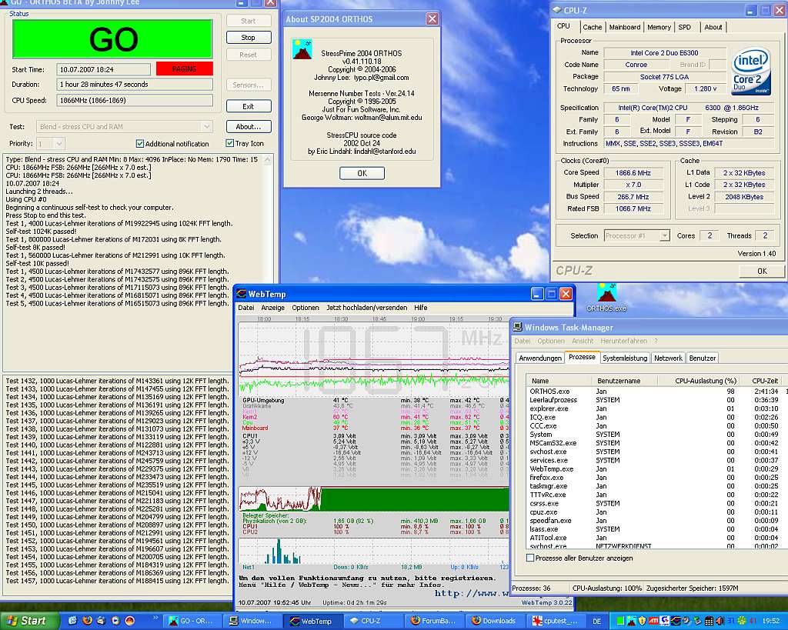Screen dimensions: 788x630
Task: Click the Orthos volcano icon in the system tray
Action: tap(631, 621)
